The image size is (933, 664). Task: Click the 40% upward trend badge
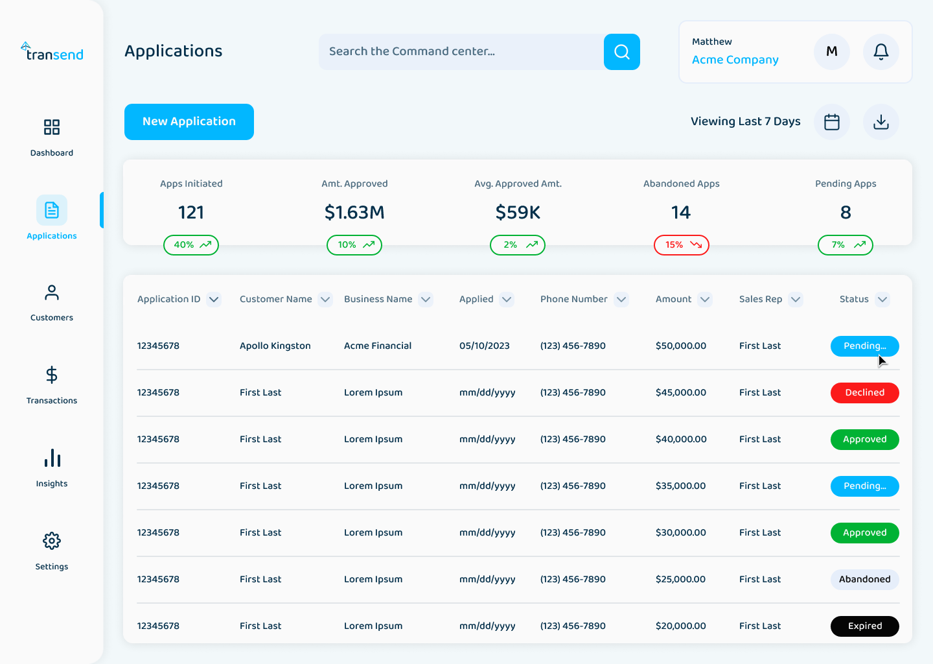coord(191,245)
